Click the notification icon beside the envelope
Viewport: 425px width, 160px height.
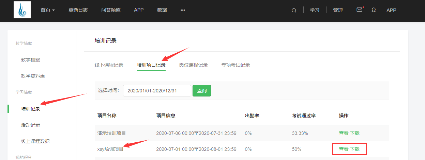point(374,10)
